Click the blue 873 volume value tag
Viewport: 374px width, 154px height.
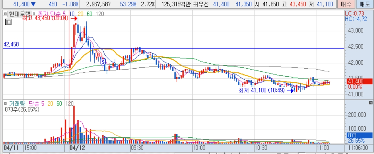click(x=352, y=135)
